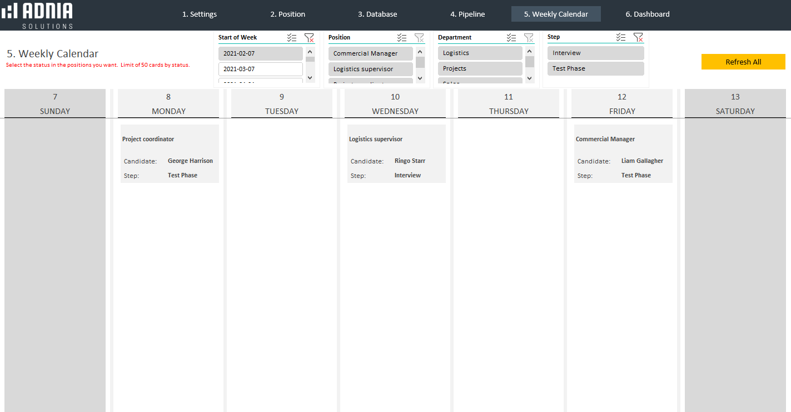This screenshot has width=791, height=412.
Task: Toggle multi-select icon in Step slicer
Action: pos(621,37)
